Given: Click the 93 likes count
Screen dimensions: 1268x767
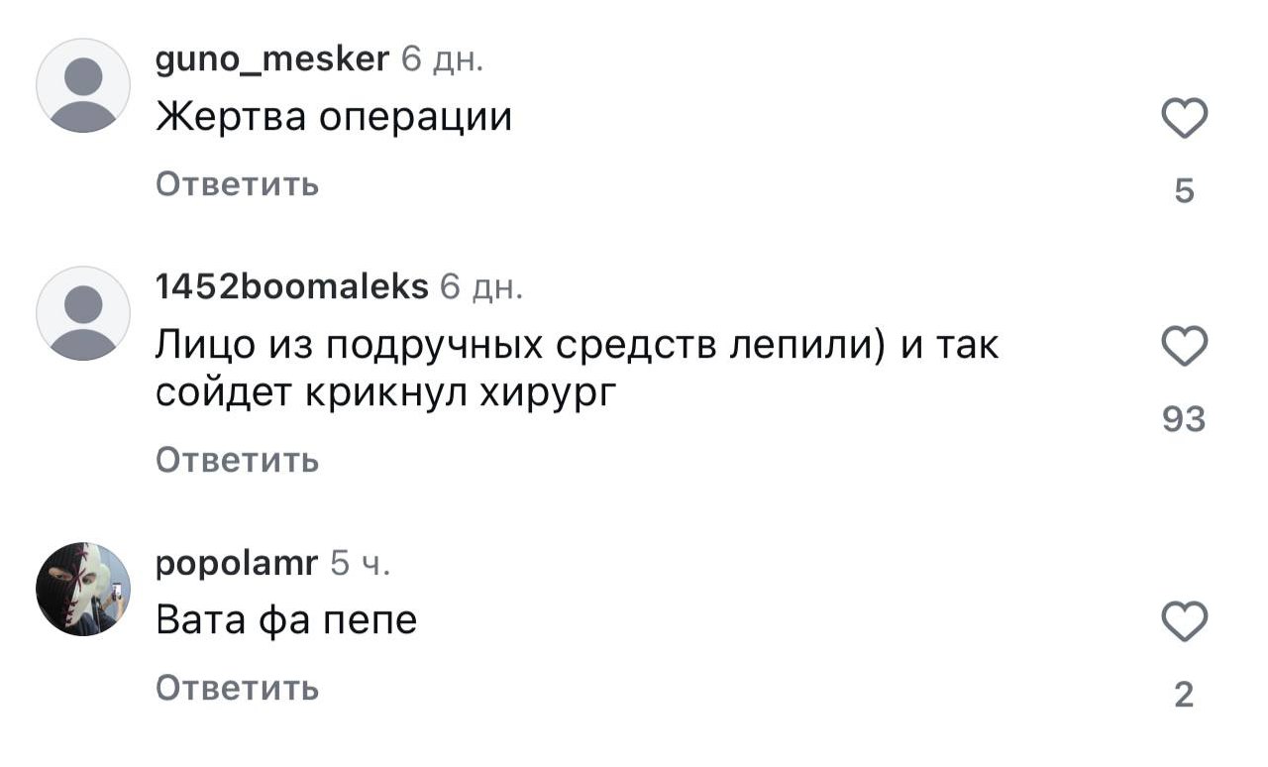Looking at the screenshot, I should click(x=1184, y=420).
